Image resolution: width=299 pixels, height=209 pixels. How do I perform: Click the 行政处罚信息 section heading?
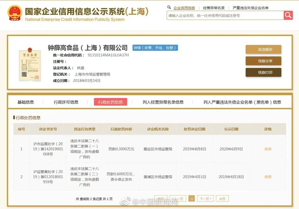coord(28,118)
